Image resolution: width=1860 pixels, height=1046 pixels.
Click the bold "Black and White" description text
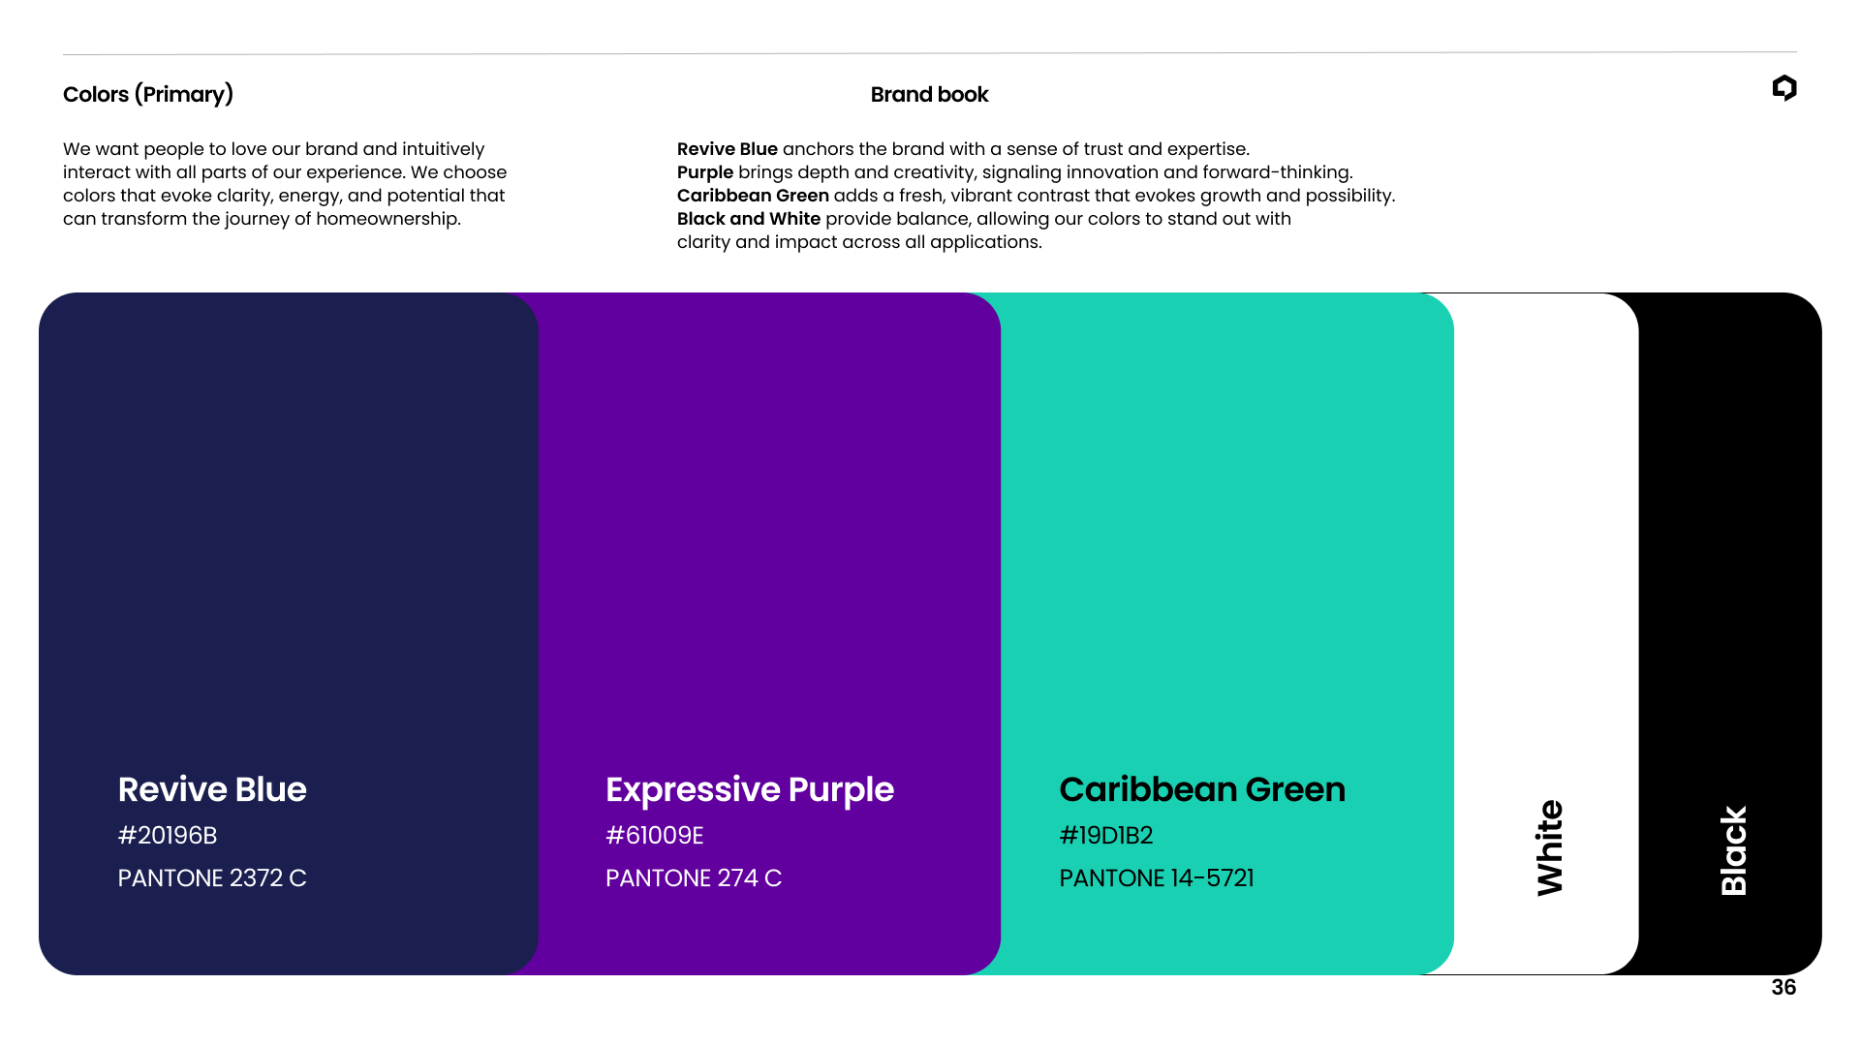click(749, 219)
